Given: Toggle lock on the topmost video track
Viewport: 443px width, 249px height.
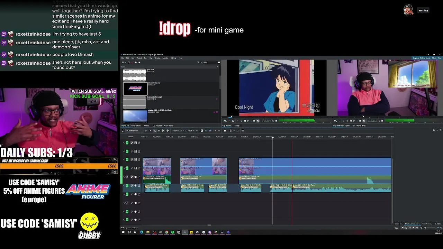Looking at the screenshot, I should click(139, 142).
